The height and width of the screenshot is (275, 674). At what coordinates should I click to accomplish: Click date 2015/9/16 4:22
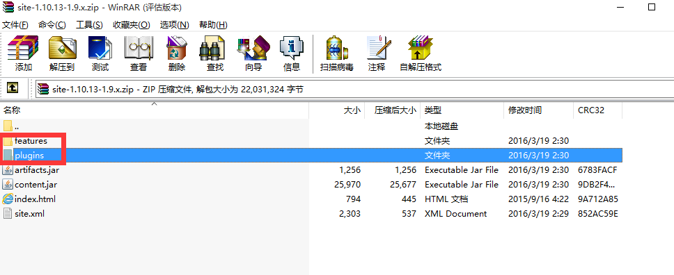pyautogui.click(x=539, y=199)
